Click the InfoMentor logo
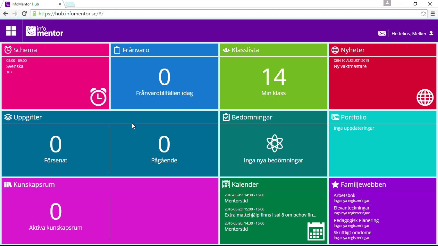The width and height of the screenshot is (438, 246). tap(45, 31)
